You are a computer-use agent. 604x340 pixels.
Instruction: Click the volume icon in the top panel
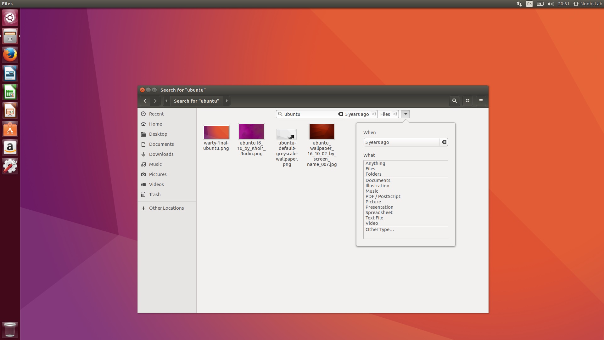click(550, 4)
